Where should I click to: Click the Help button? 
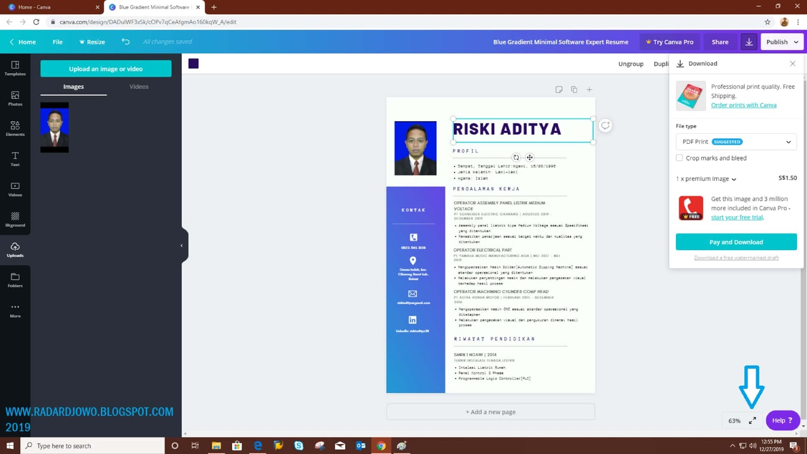[x=782, y=420]
